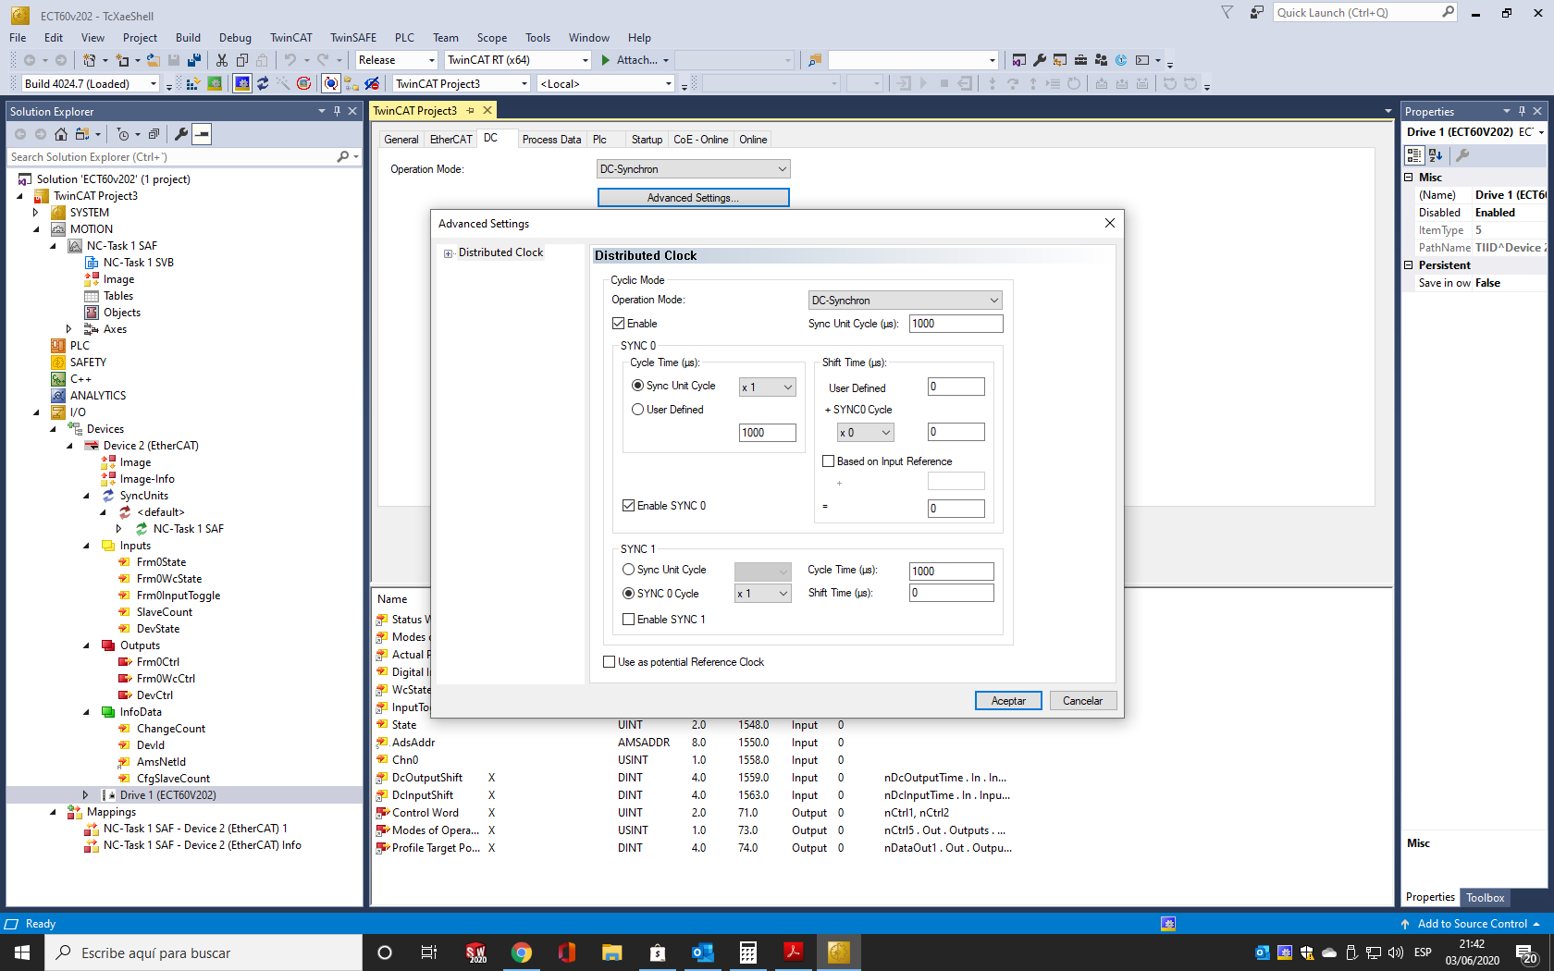Click the Show Sub Items icon
This screenshot has width=1554, height=971.
351,84
